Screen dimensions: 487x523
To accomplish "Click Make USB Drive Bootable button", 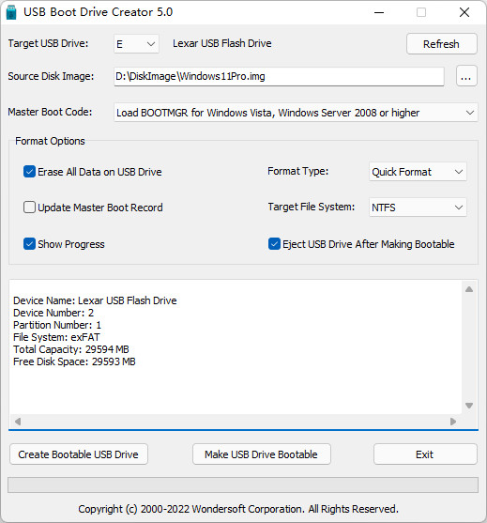I will tap(262, 454).
